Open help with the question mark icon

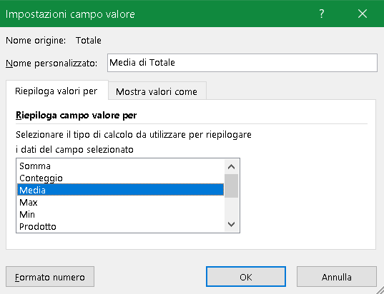(322, 14)
